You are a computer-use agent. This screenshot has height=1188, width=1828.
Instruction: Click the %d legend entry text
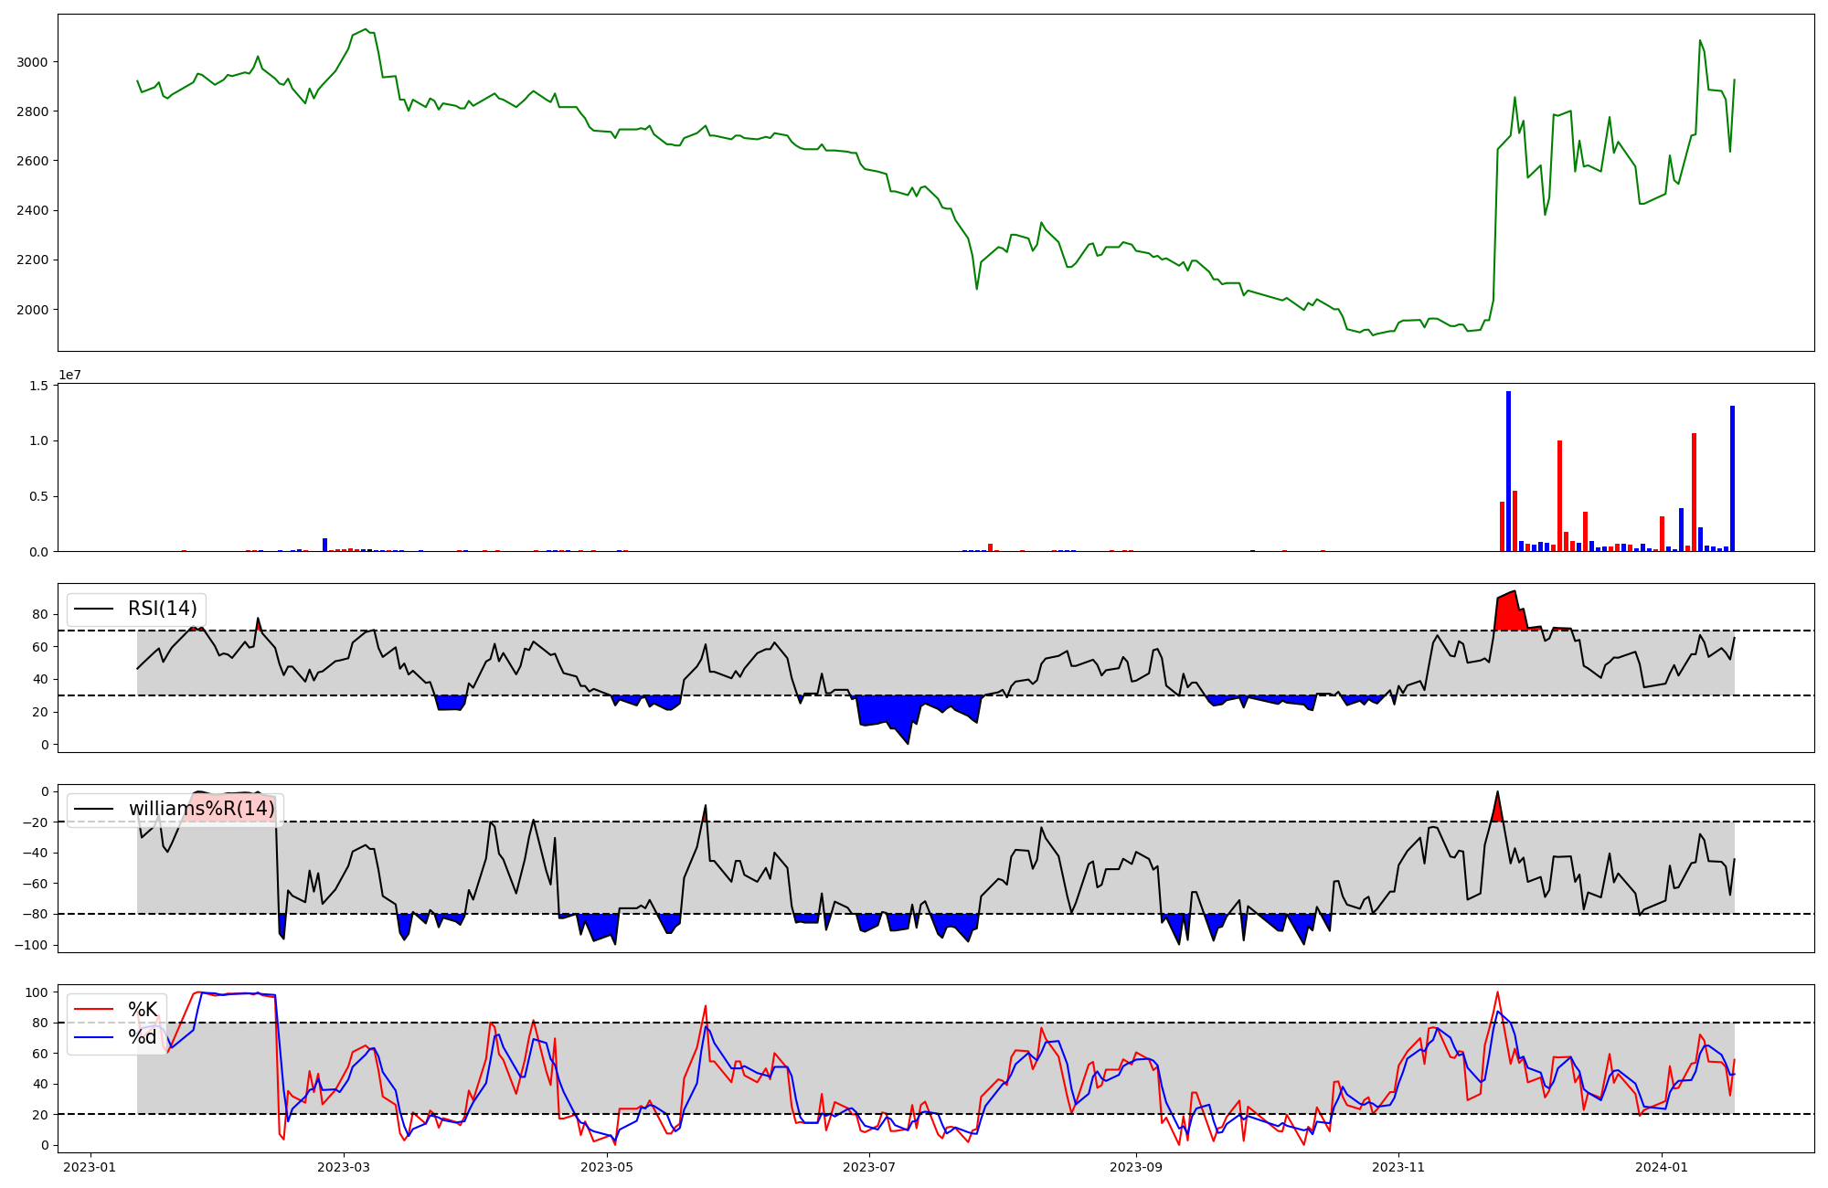point(143,1036)
